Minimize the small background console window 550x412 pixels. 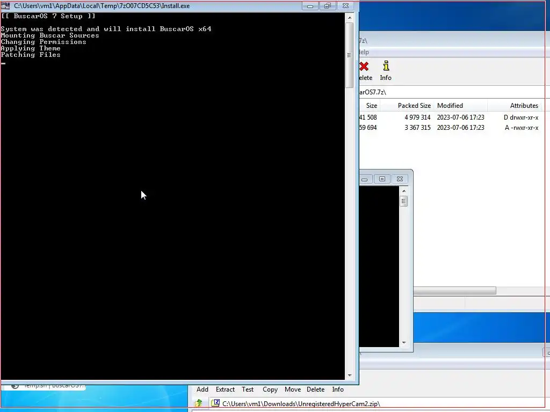coord(365,179)
